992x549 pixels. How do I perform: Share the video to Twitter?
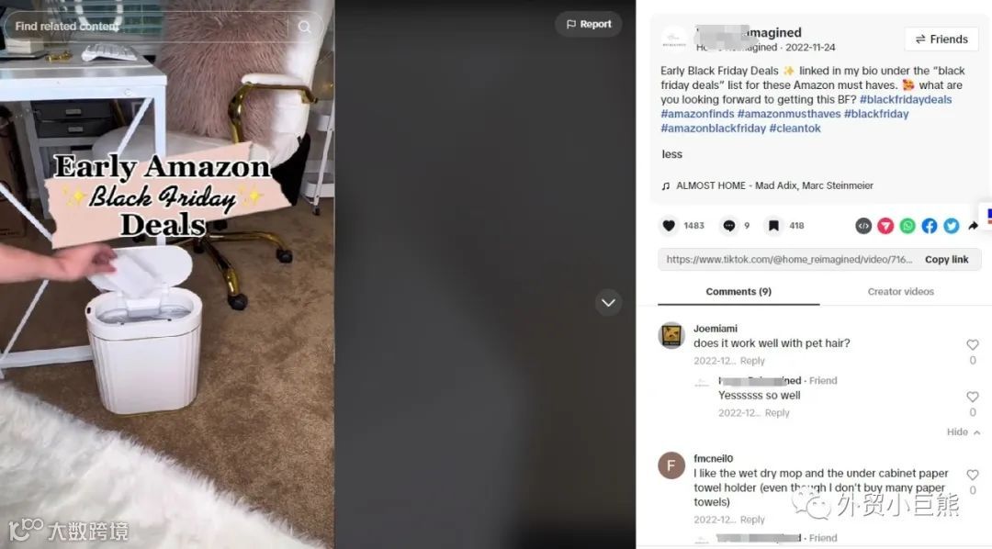[952, 226]
